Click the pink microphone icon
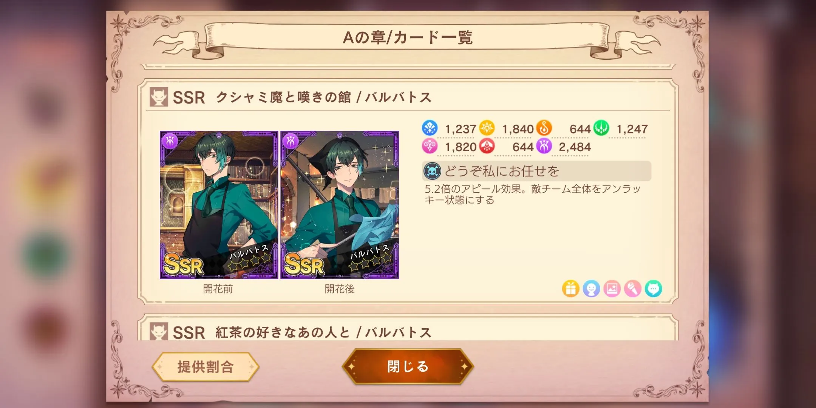The width and height of the screenshot is (816, 408). (633, 289)
